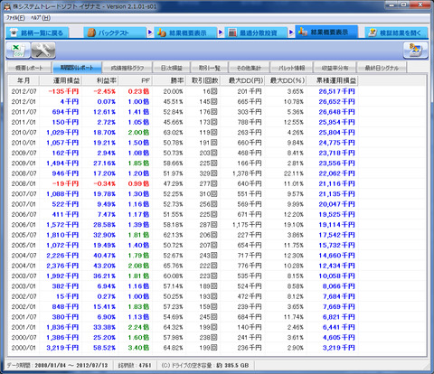This screenshot has height=374, width=434.
Task: Open the ファイル(F) menu
Action: (15, 18)
